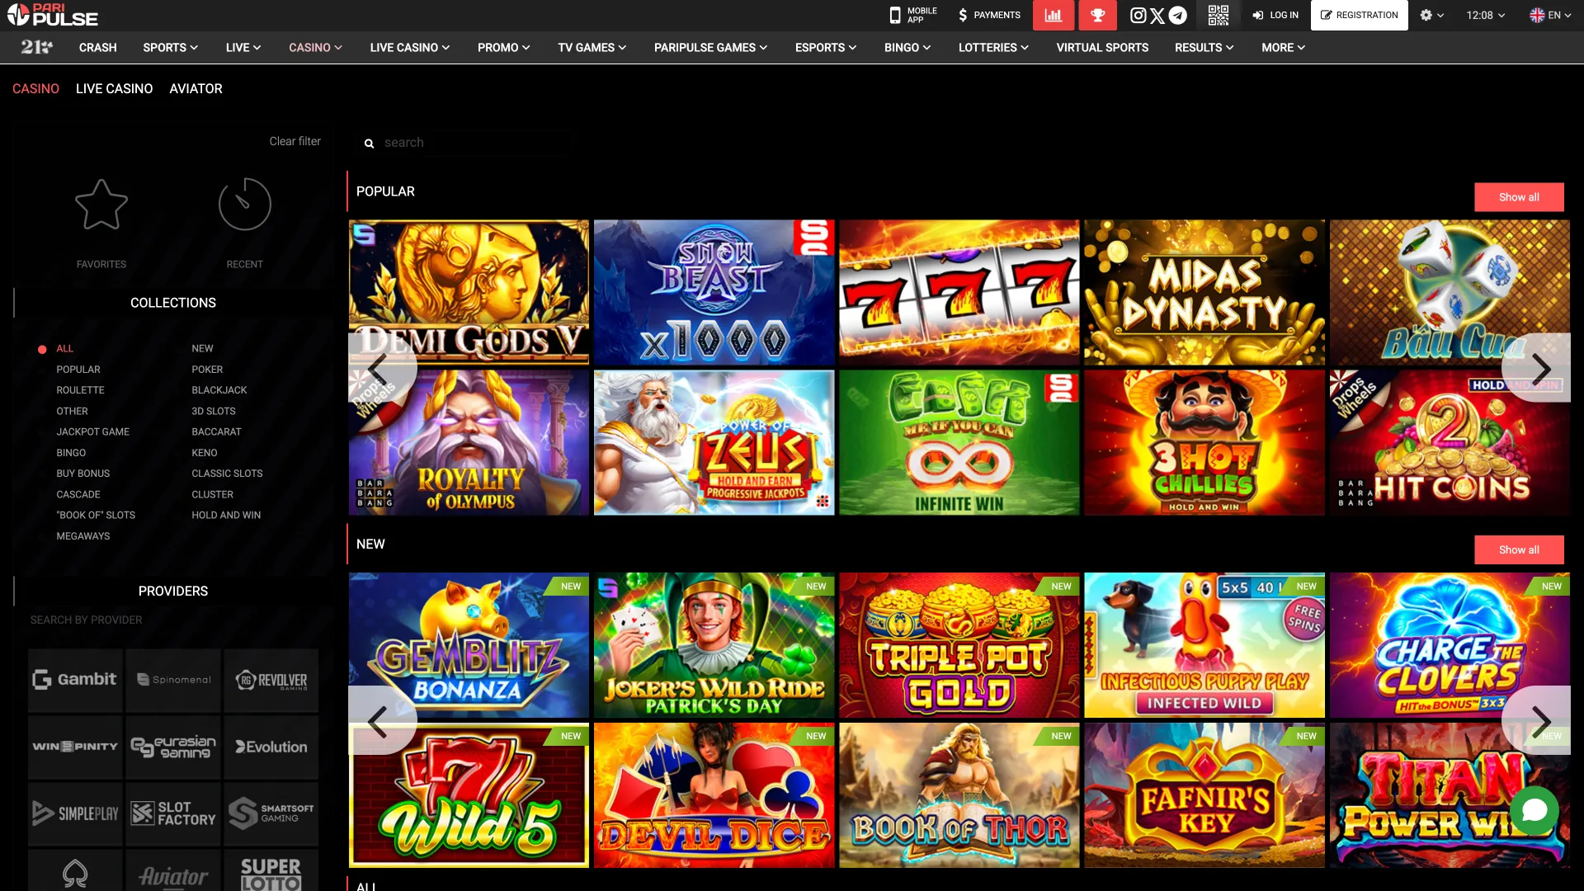Expand the TV GAMES dropdown
Screen dimensions: 1584x891
coord(592,48)
